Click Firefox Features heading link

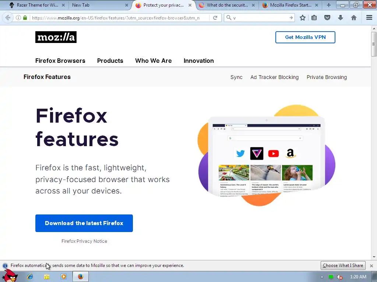[47, 77]
